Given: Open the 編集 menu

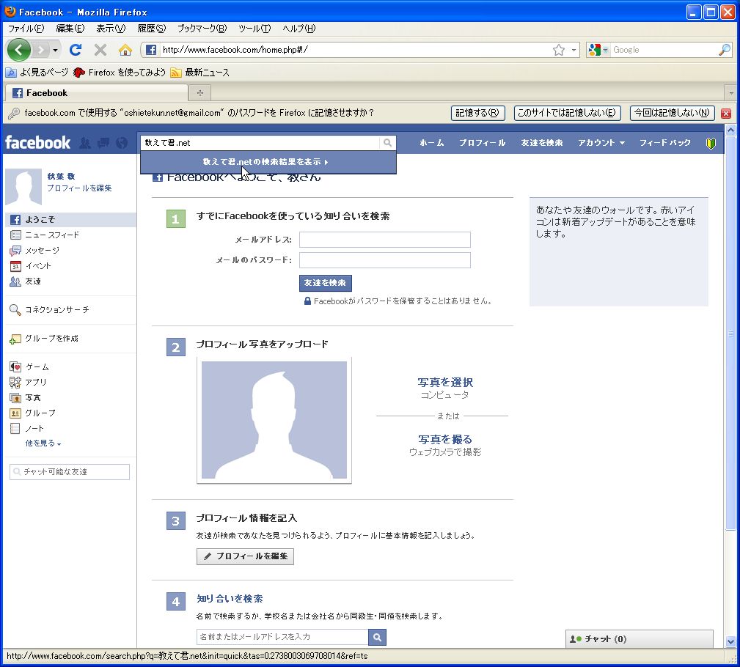Looking at the screenshot, I should coord(70,29).
